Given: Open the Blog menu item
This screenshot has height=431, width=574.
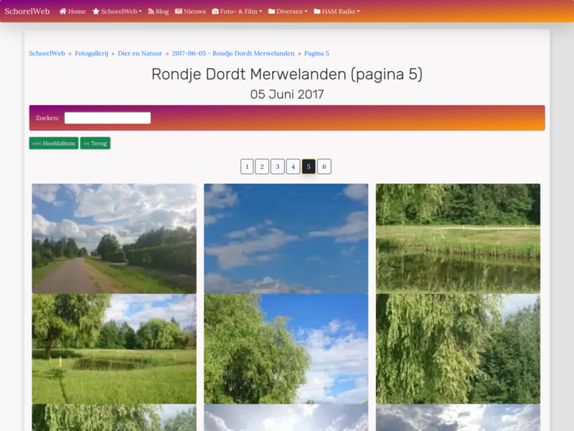Looking at the screenshot, I should [159, 11].
